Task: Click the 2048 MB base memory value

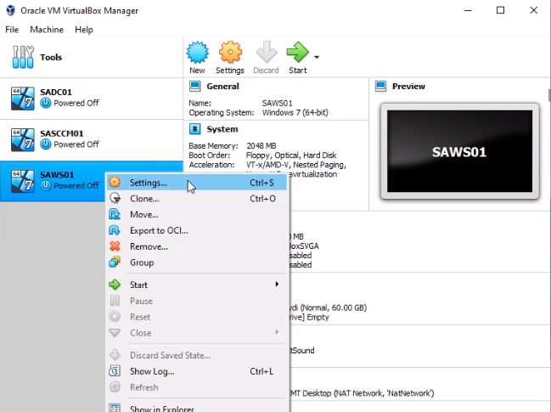Action: [x=261, y=146]
